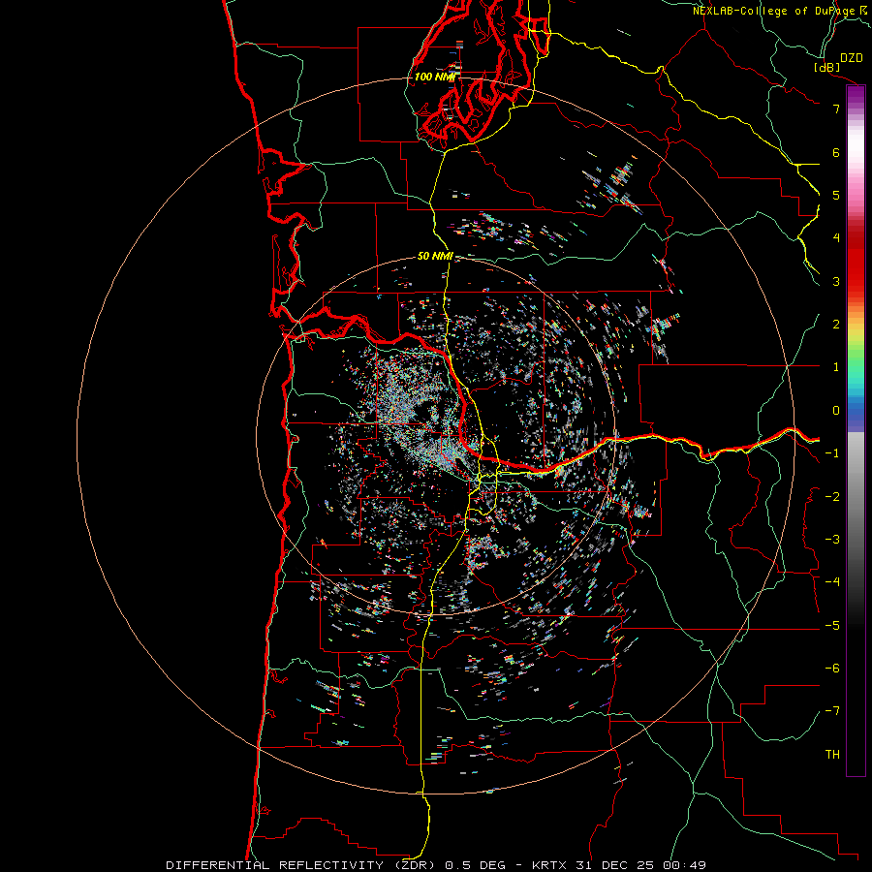
Task: Click the colorbar value -2 label
Action: [x=832, y=497]
